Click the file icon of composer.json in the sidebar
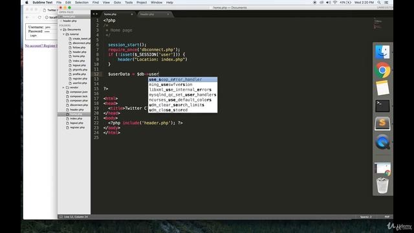Viewport: 414px width, 233px height. coord(67,92)
